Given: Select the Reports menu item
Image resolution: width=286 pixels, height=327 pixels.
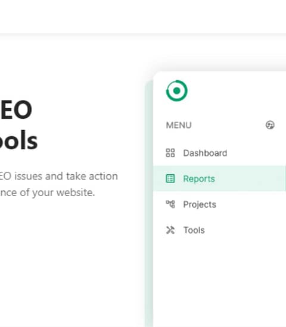Looking at the screenshot, I should click(x=219, y=178).
